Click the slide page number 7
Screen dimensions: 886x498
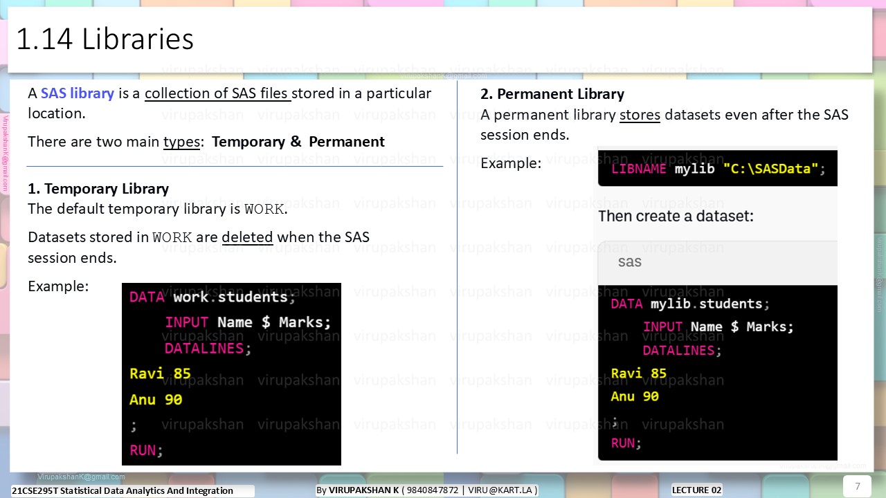[858, 486]
